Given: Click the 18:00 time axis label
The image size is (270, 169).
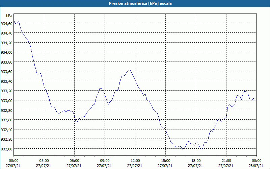Looking at the screenshot, I should [196, 161].
